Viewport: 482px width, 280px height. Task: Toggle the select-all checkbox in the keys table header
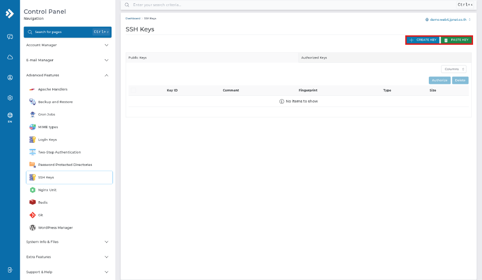pos(133,90)
